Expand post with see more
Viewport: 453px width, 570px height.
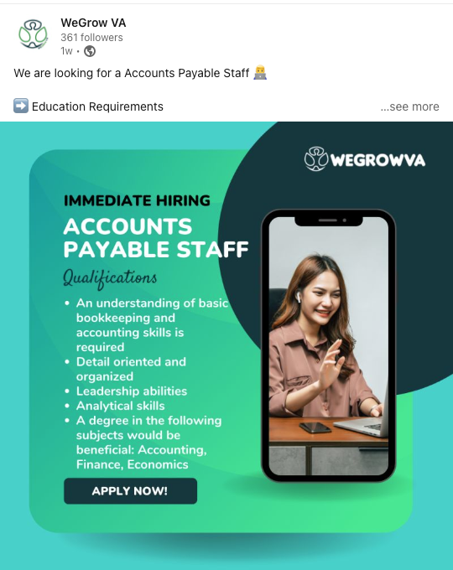pyautogui.click(x=409, y=106)
